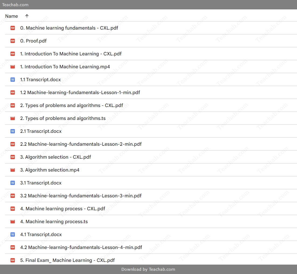Click the Download by Teachab.com footer text
Viewport: 297px width, 274px height.
148,269
